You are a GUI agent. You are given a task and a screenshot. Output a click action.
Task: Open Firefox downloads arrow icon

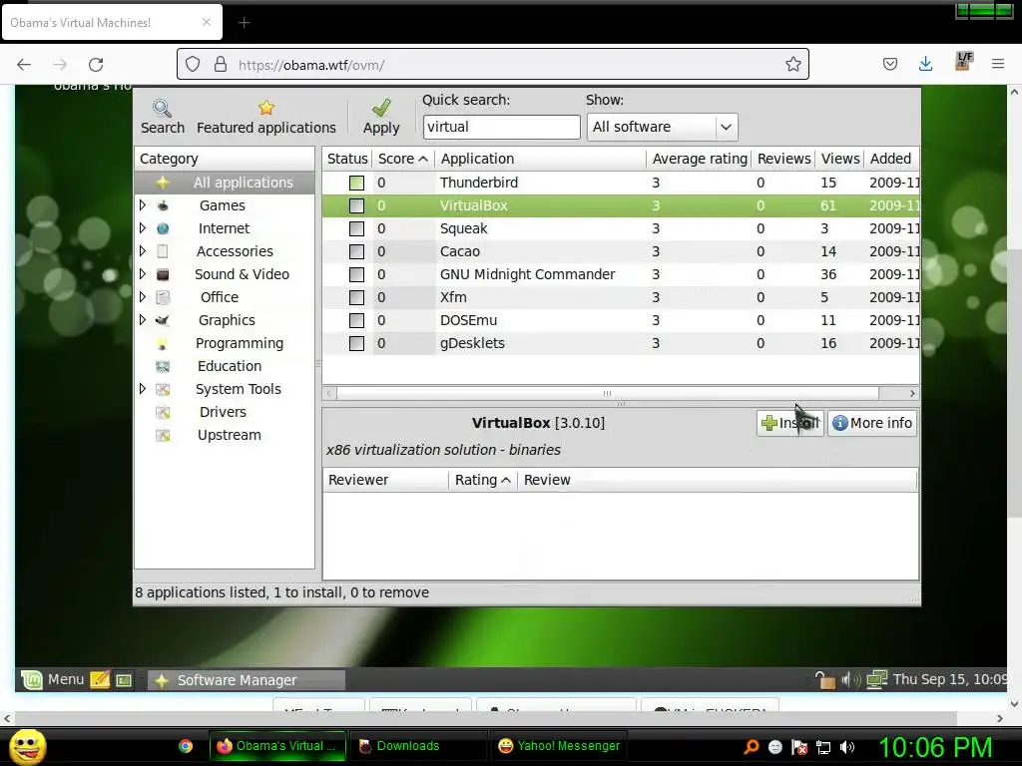(925, 64)
